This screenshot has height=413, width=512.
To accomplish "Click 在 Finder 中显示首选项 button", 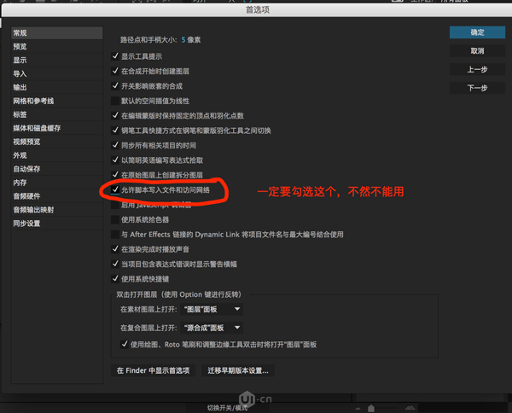I will click(x=153, y=370).
